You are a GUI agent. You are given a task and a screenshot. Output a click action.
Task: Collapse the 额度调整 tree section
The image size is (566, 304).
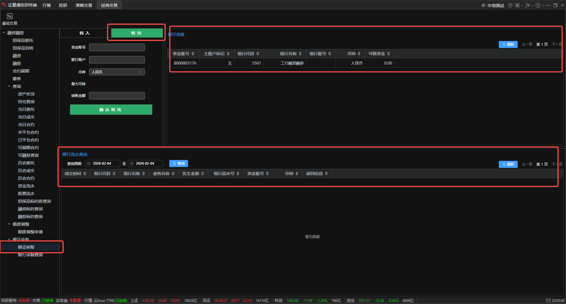point(9,224)
